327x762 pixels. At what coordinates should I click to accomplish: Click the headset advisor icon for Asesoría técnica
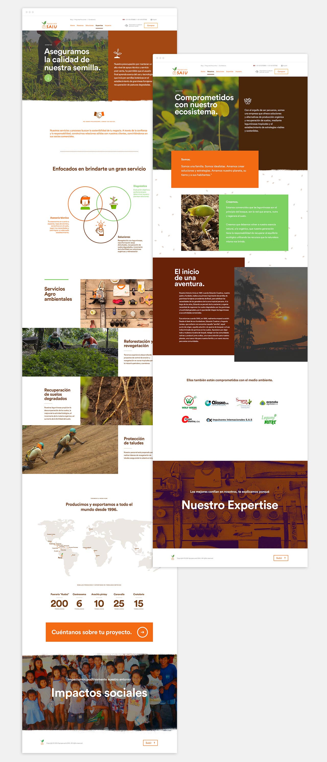click(x=85, y=203)
